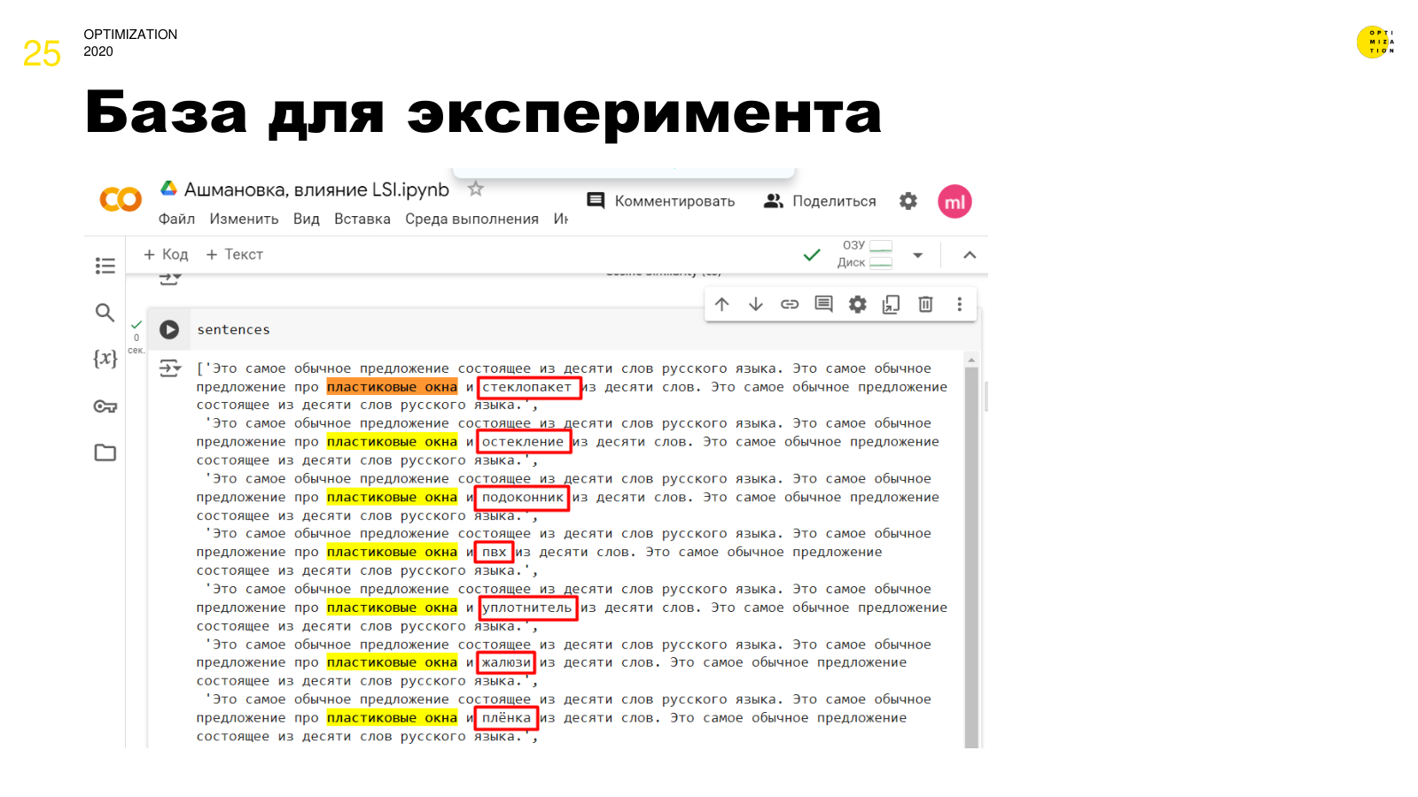Open the runtime connection dropdown arrow
Viewport: 1418px width, 797px height.
click(x=918, y=255)
